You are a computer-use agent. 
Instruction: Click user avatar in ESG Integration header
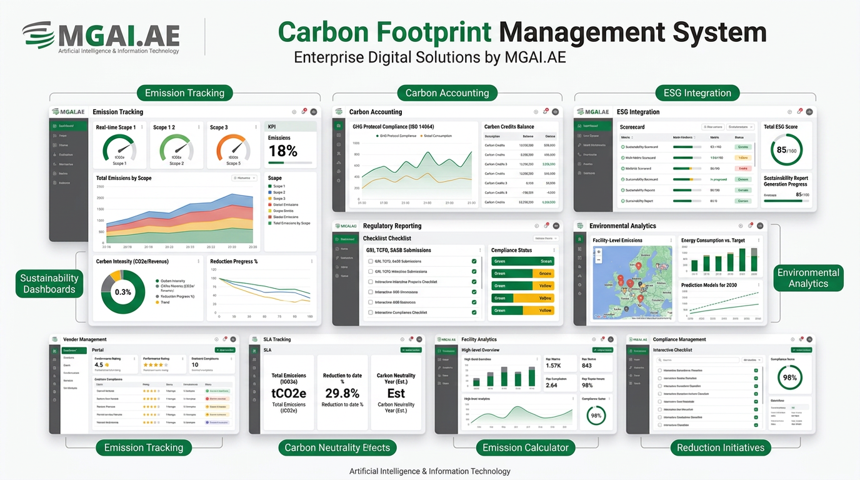pyautogui.click(x=809, y=112)
